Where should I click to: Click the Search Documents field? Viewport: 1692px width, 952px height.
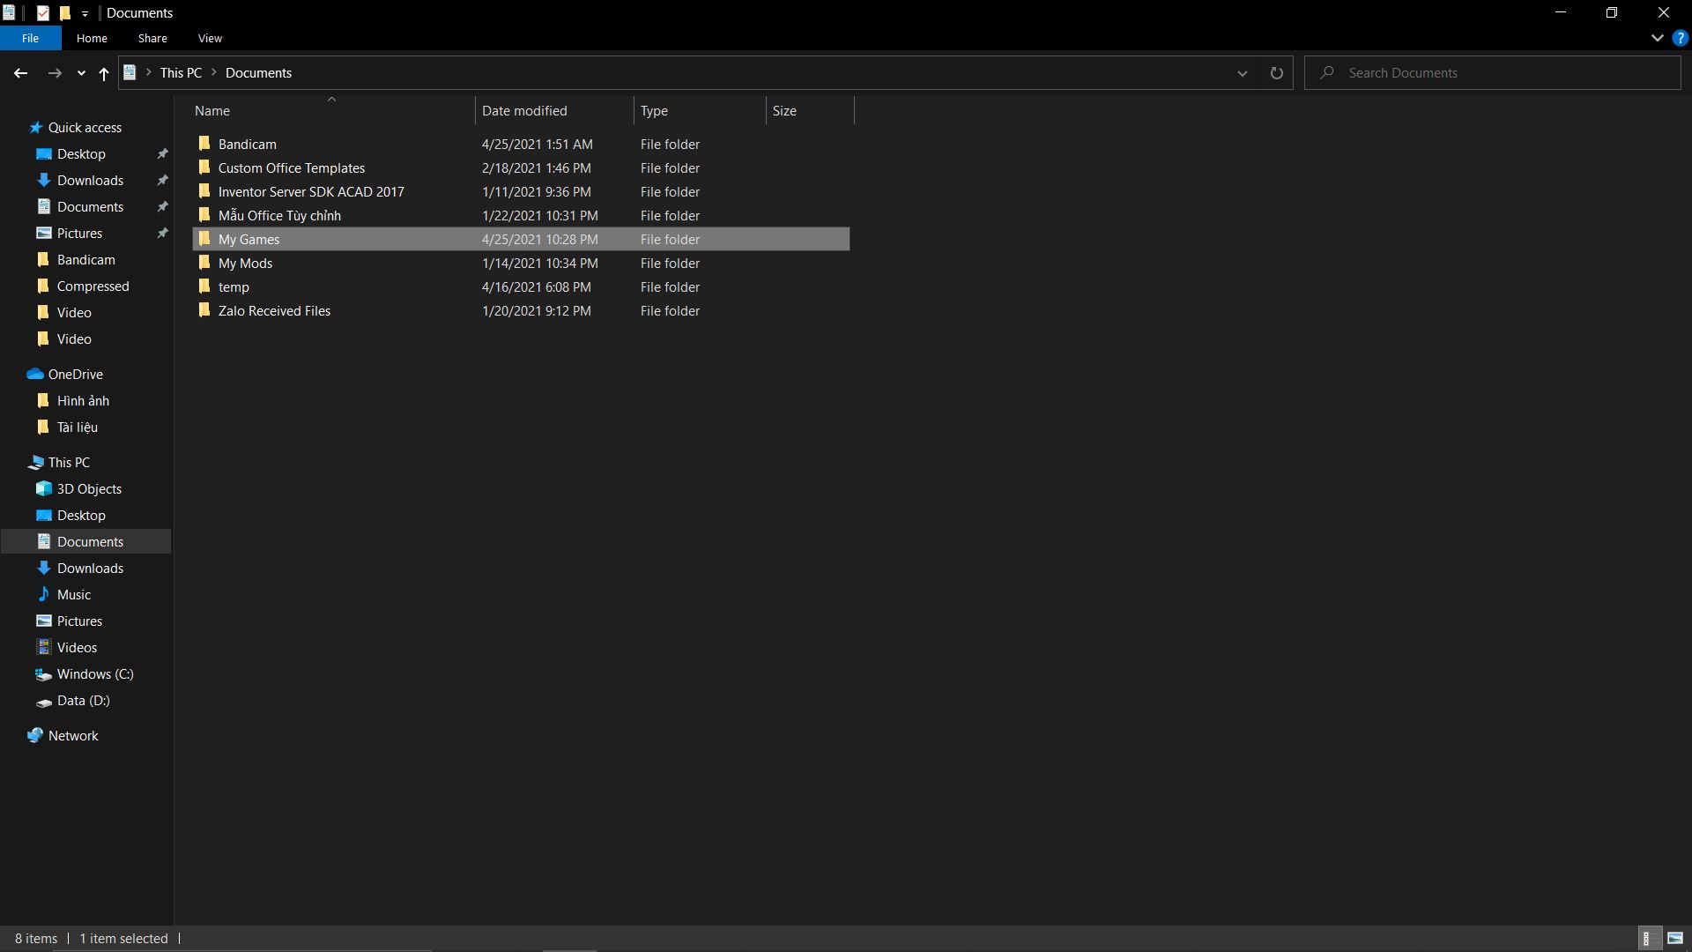click(1498, 73)
